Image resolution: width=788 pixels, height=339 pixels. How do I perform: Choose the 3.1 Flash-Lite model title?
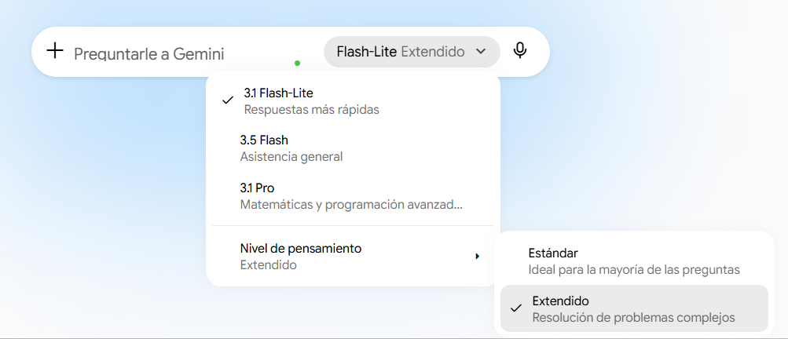[x=278, y=93]
